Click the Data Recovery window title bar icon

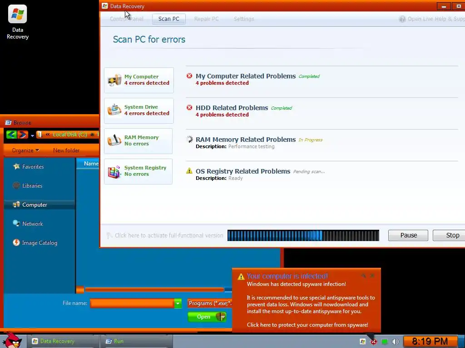click(x=105, y=6)
